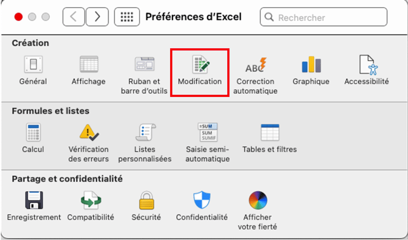Open Affichage display preferences
This screenshot has width=408, height=240.
88,64
